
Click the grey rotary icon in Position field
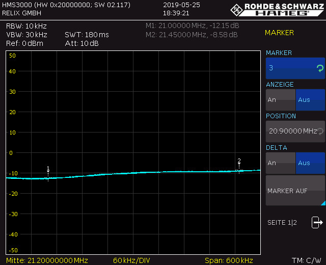tap(320, 131)
